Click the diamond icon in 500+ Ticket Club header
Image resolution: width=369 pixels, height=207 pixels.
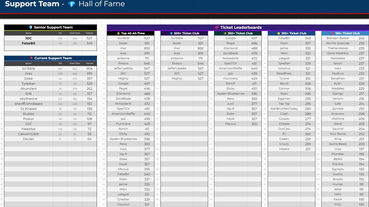click(171, 33)
